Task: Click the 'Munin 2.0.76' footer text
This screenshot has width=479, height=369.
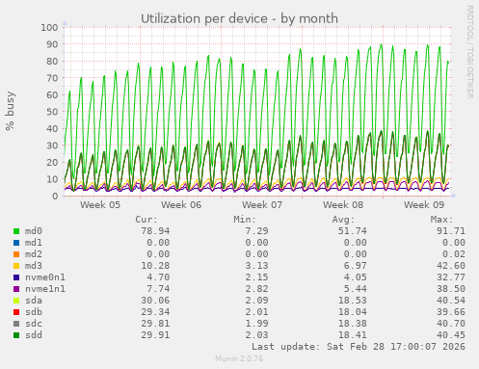Action: 239,358
